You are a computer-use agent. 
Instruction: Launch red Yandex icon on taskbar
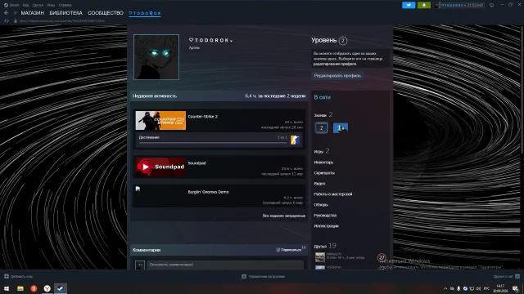pos(34,288)
